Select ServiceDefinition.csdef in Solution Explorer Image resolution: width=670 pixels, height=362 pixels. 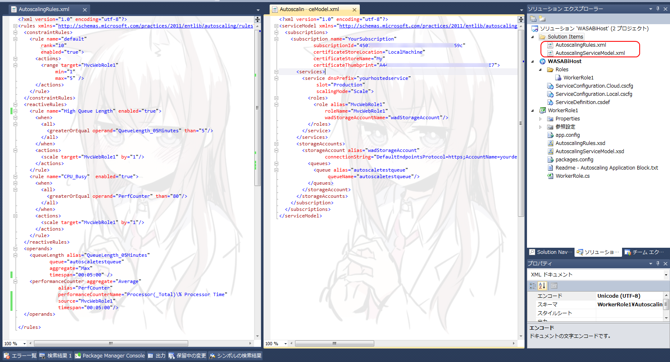point(582,102)
